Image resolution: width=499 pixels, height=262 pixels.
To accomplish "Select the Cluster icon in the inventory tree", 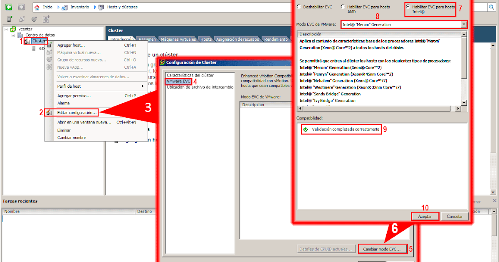I will (x=28, y=41).
